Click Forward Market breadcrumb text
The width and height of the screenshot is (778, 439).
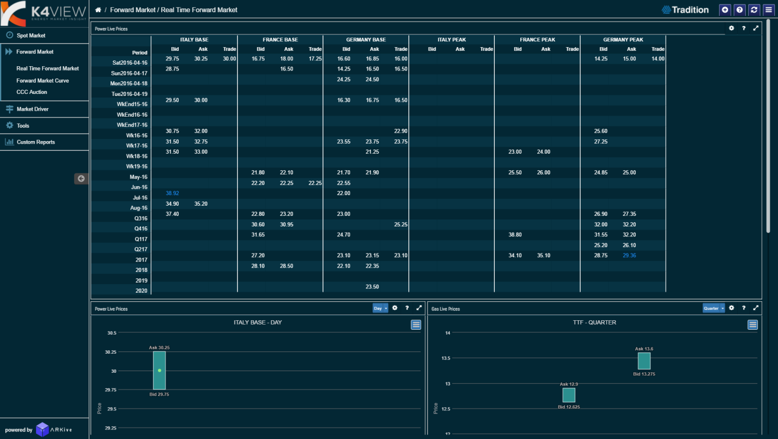[x=133, y=10]
